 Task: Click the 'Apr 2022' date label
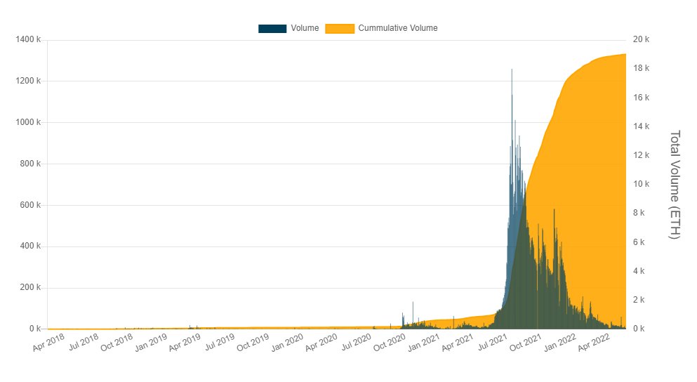(595, 343)
